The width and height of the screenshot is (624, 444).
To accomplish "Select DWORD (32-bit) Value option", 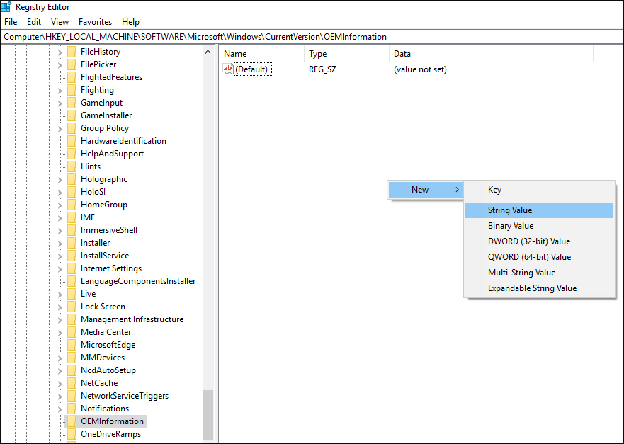I will coord(539,241).
